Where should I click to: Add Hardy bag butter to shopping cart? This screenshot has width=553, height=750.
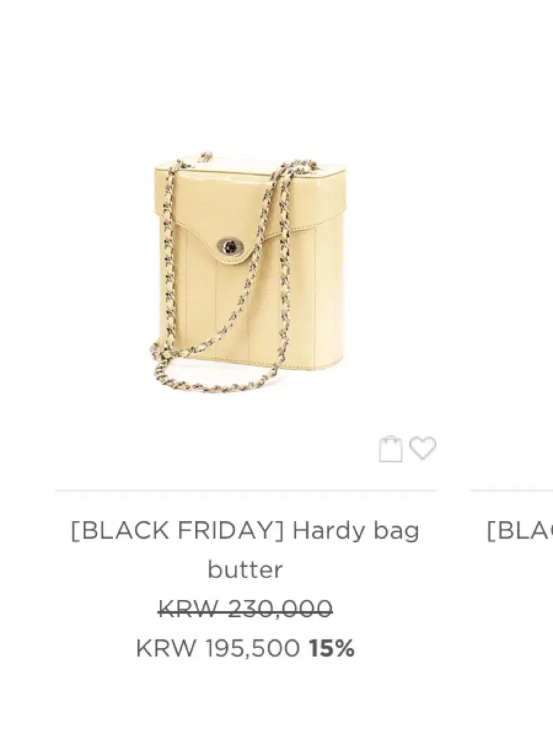pyautogui.click(x=391, y=449)
